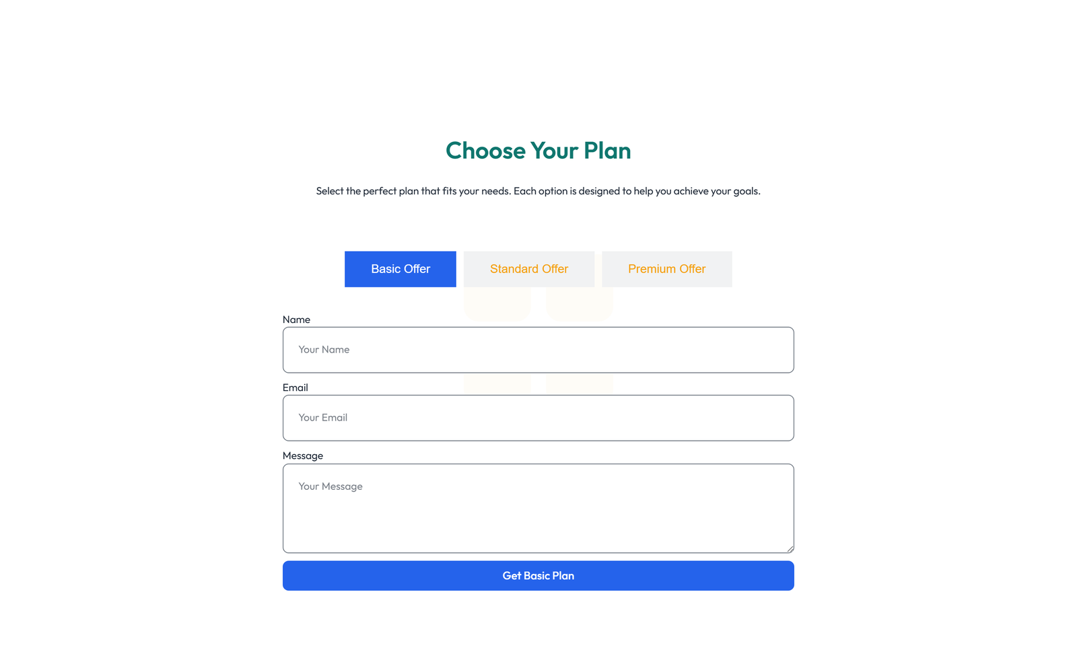Click the Message input area placeholder text
The height and width of the screenshot is (658, 1077).
pos(331,486)
